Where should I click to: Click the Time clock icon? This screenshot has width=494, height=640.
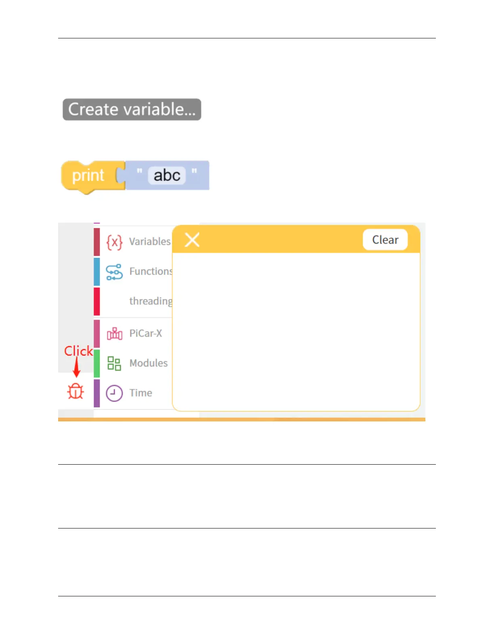click(x=114, y=393)
